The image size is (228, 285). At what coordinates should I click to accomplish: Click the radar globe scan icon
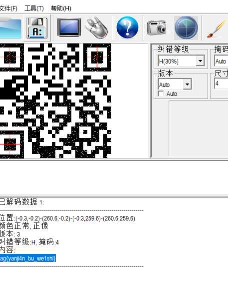(186, 28)
